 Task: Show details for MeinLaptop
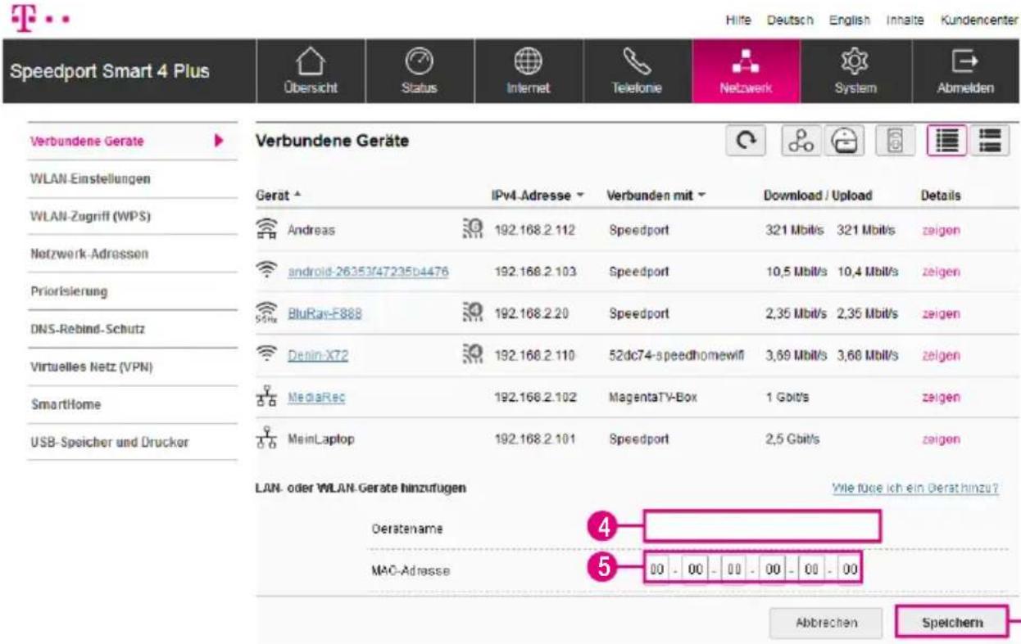coord(941,439)
